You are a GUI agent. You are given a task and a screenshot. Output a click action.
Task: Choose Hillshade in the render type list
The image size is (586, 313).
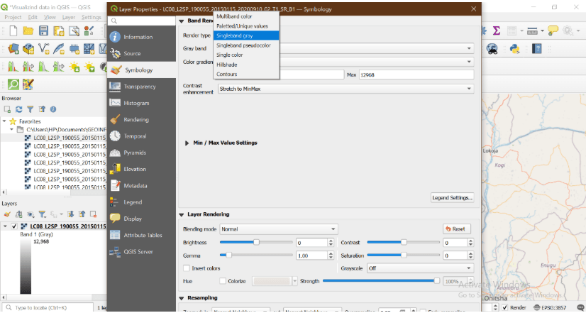pyautogui.click(x=227, y=64)
